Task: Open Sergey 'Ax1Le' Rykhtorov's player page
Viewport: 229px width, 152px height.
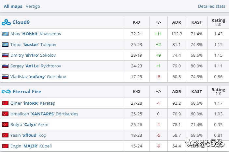Action: pyautogui.click(x=36, y=66)
